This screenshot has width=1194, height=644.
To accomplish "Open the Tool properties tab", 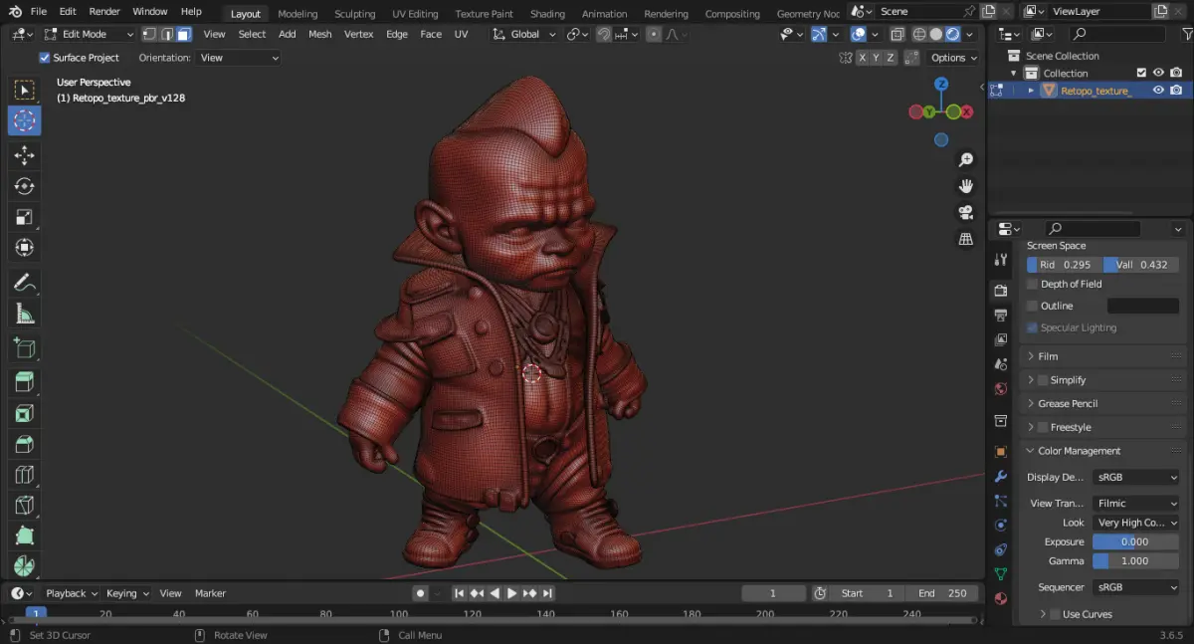I will tap(1001, 260).
